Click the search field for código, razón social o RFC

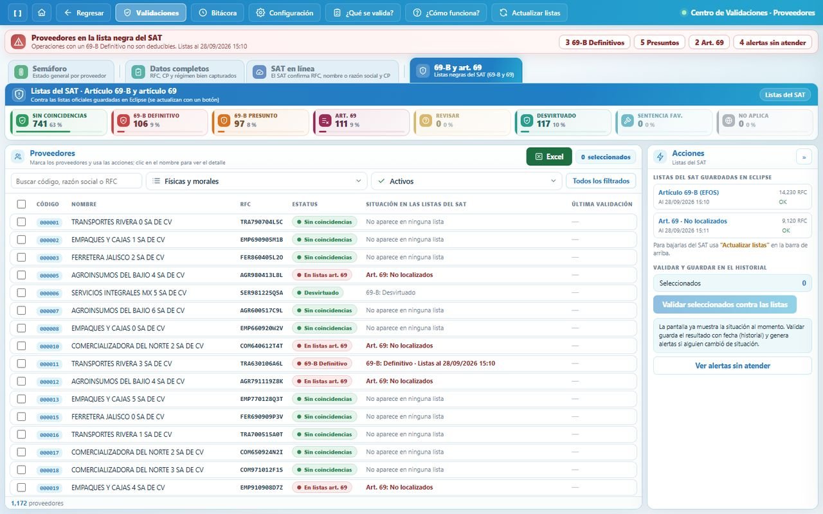[77, 181]
